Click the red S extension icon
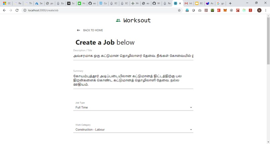 click(250, 10)
